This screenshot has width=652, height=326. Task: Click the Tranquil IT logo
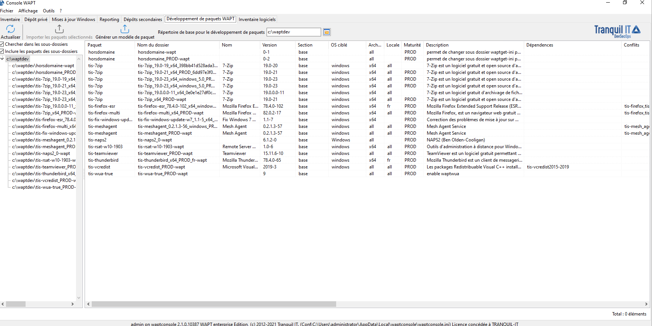(x=617, y=31)
